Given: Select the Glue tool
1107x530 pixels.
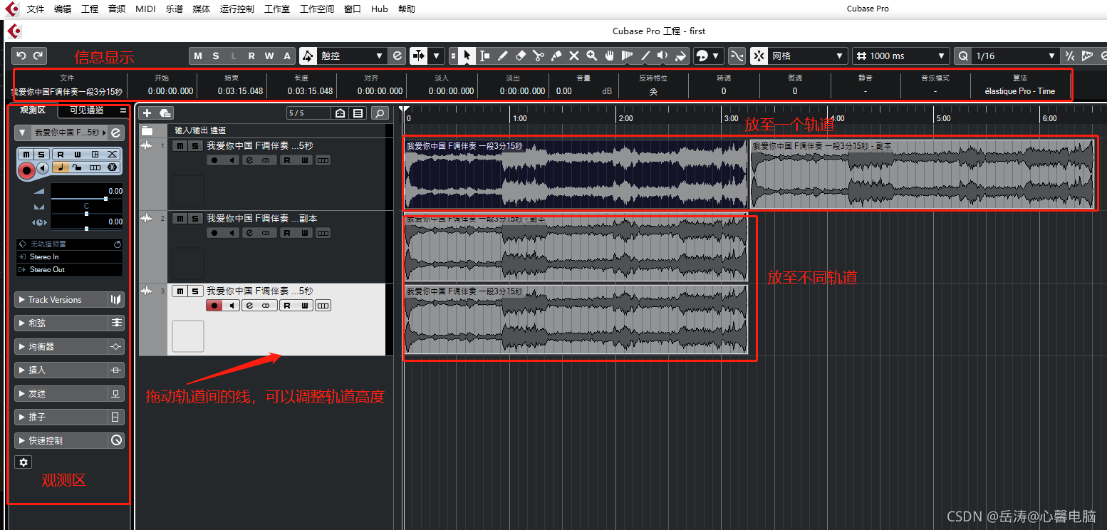Looking at the screenshot, I should click(x=556, y=56).
